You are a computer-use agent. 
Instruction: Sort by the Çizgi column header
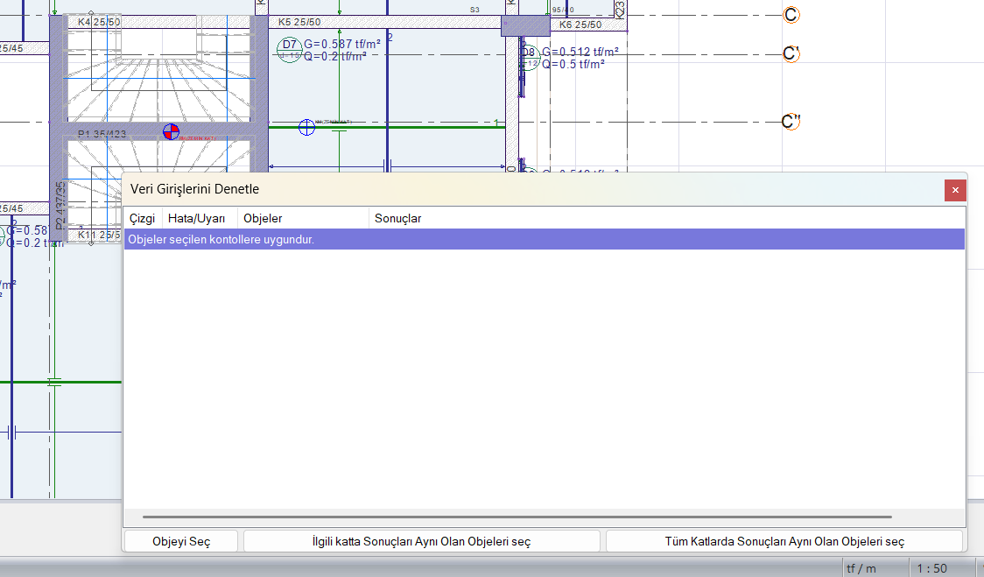click(142, 218)
